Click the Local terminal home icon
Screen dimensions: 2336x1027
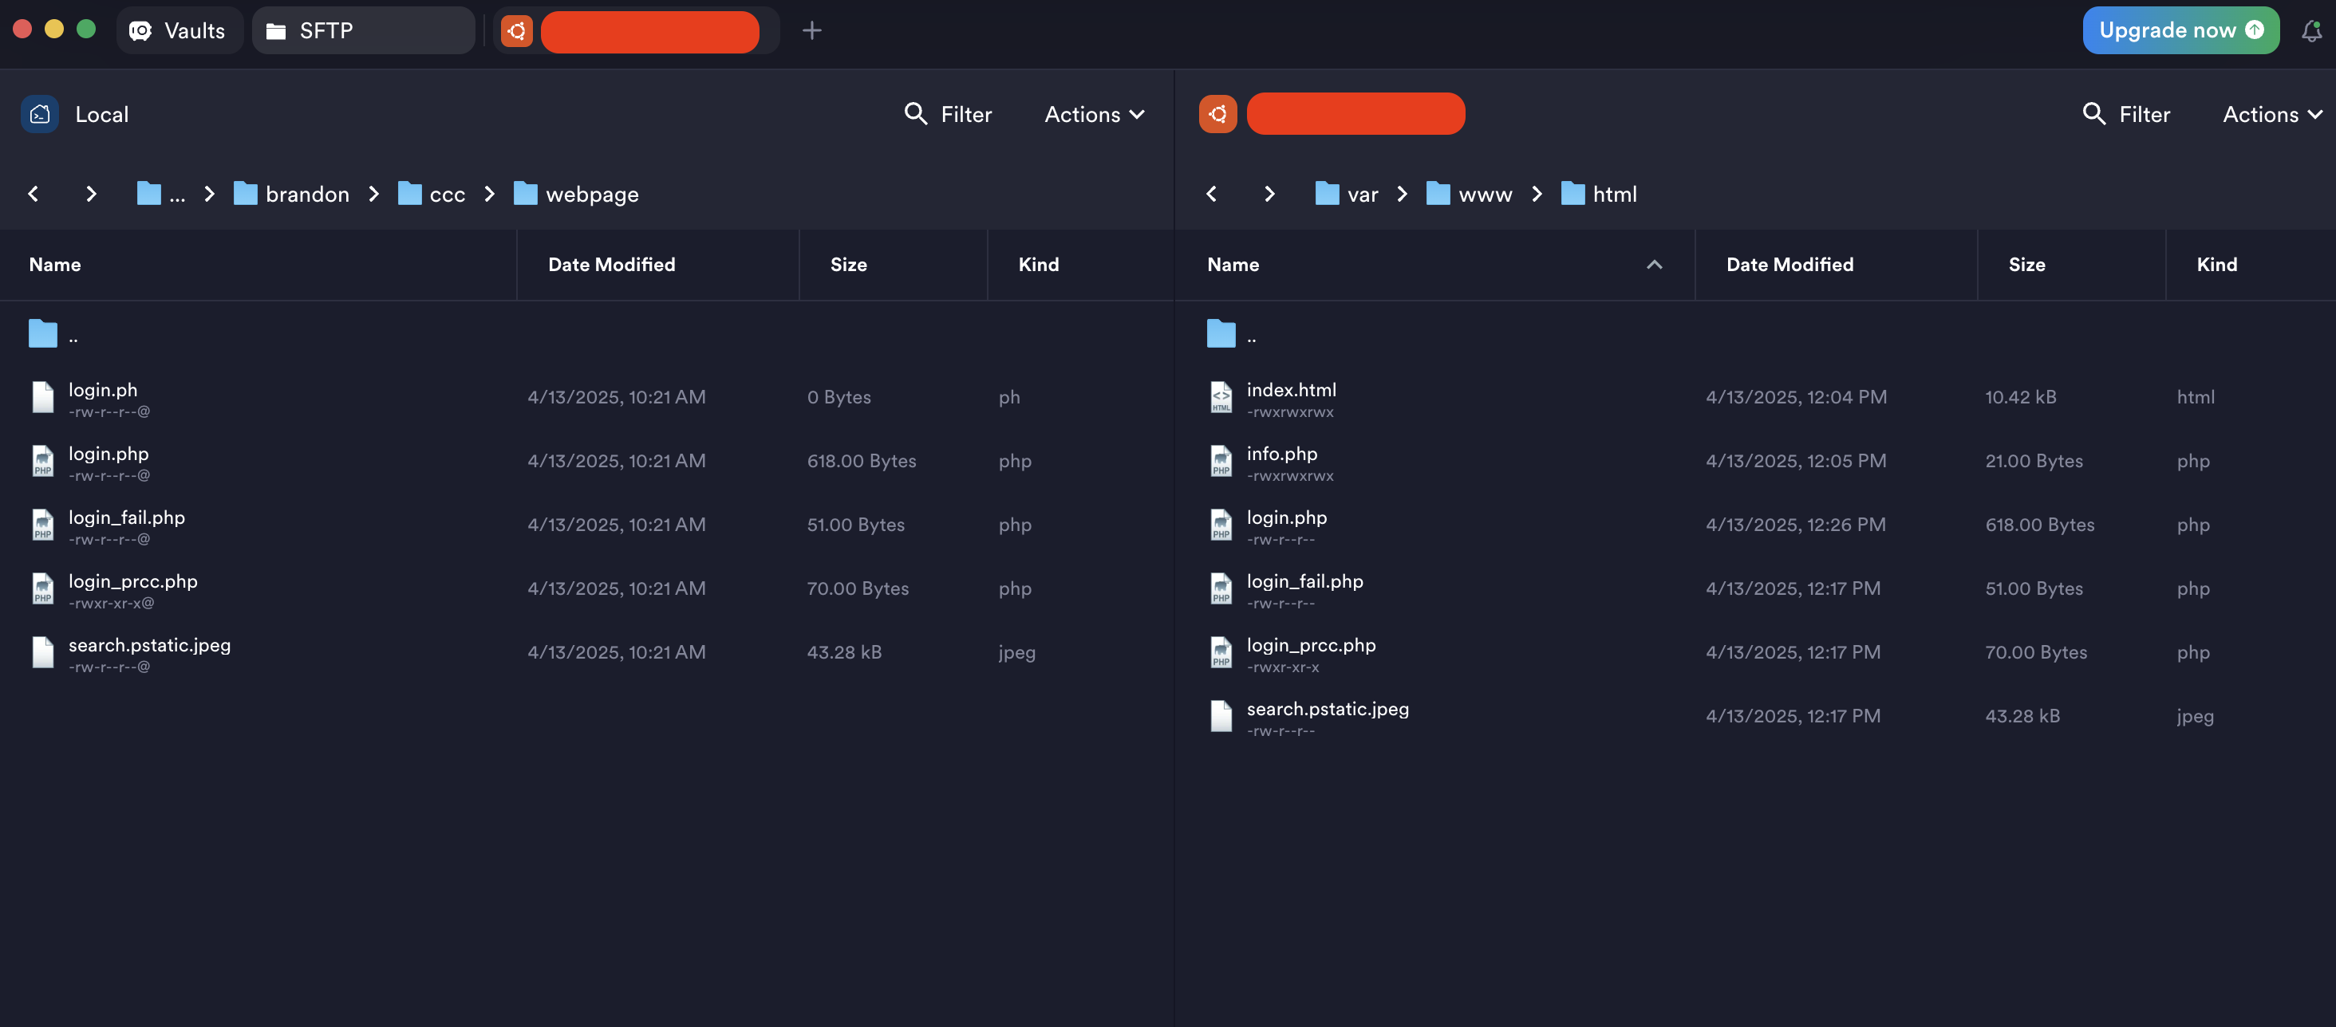[40, 114]
